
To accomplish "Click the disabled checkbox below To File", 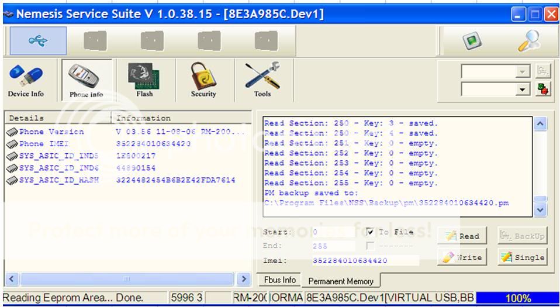I will 371,246.
